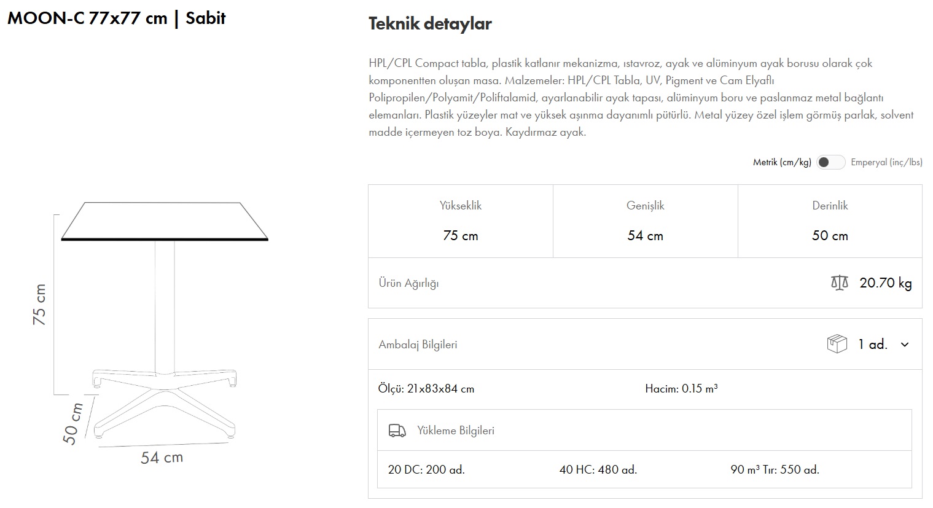The height and width of the screenshot is (508, 933).
Task: Click the delivery truck icon
Action: (x=397, y=431)
